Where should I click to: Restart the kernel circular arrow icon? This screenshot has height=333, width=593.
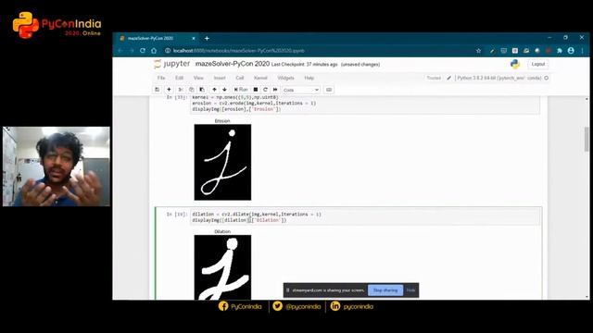(266, 90)
